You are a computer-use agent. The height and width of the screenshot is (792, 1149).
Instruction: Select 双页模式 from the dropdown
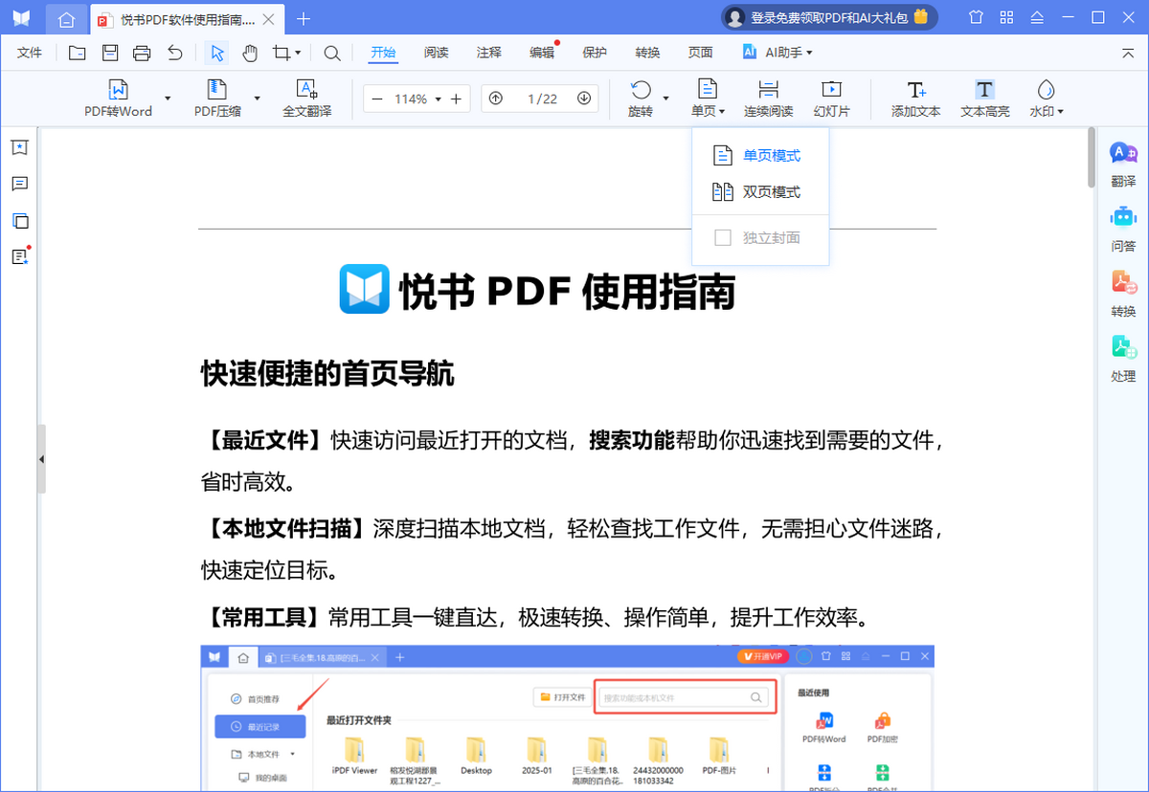(x=760, y=192)
